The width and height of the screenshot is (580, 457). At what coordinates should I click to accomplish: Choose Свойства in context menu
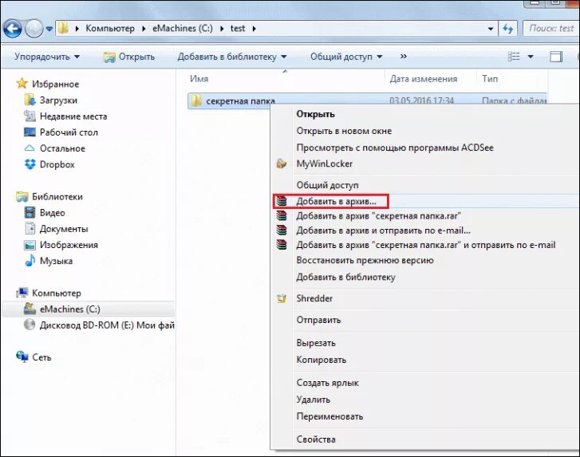316,439
